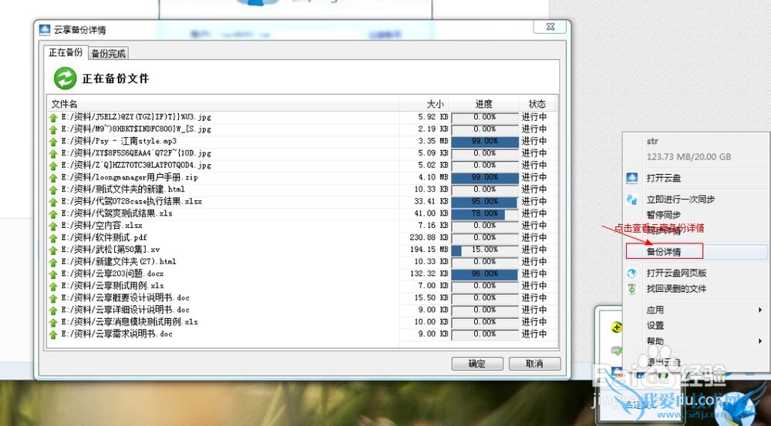Screen dimensions: 771x426
Task: Expand the 帮助 submenu arrow
Action: [x=760, y=341]
